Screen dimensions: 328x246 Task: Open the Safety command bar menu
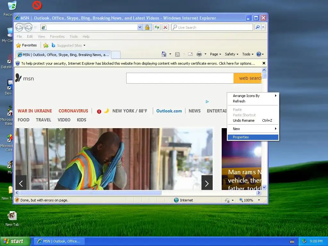pos(231,54)
